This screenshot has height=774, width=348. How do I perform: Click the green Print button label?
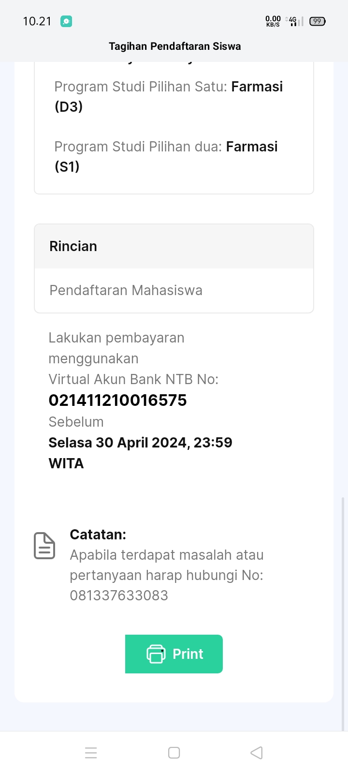point(188,654)
